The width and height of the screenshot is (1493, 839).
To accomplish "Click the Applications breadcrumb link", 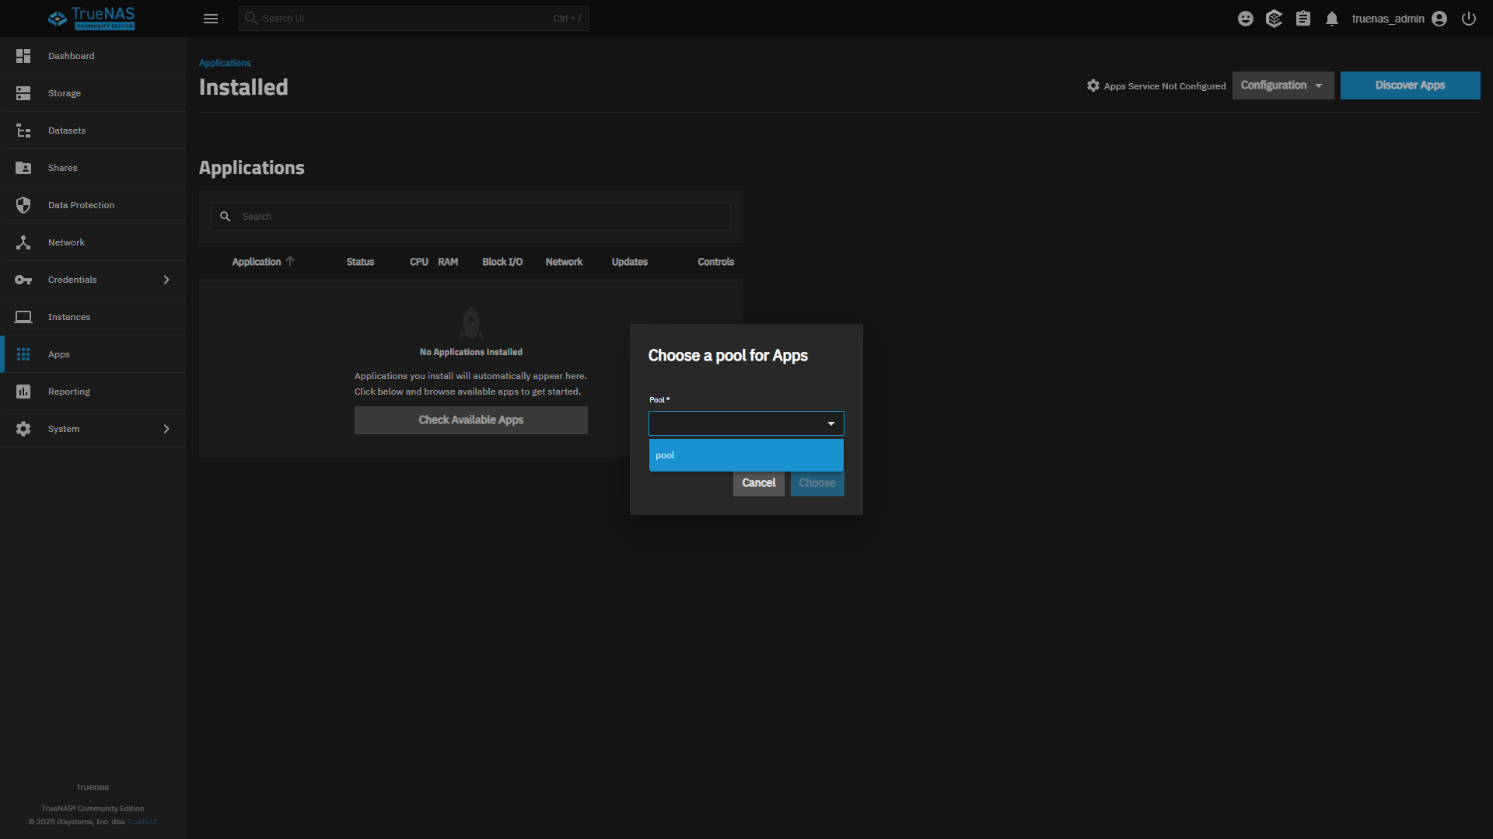I will tap(225, 63).
